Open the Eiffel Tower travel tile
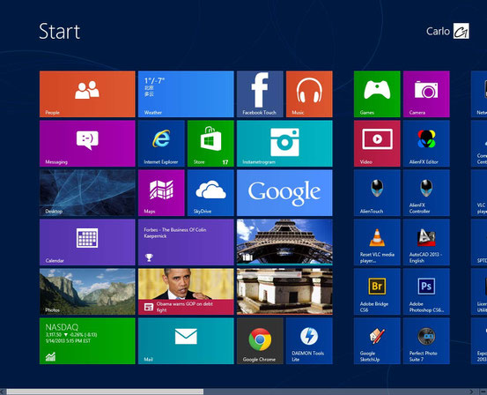This screenshot has height=395, width=487. 284,242
